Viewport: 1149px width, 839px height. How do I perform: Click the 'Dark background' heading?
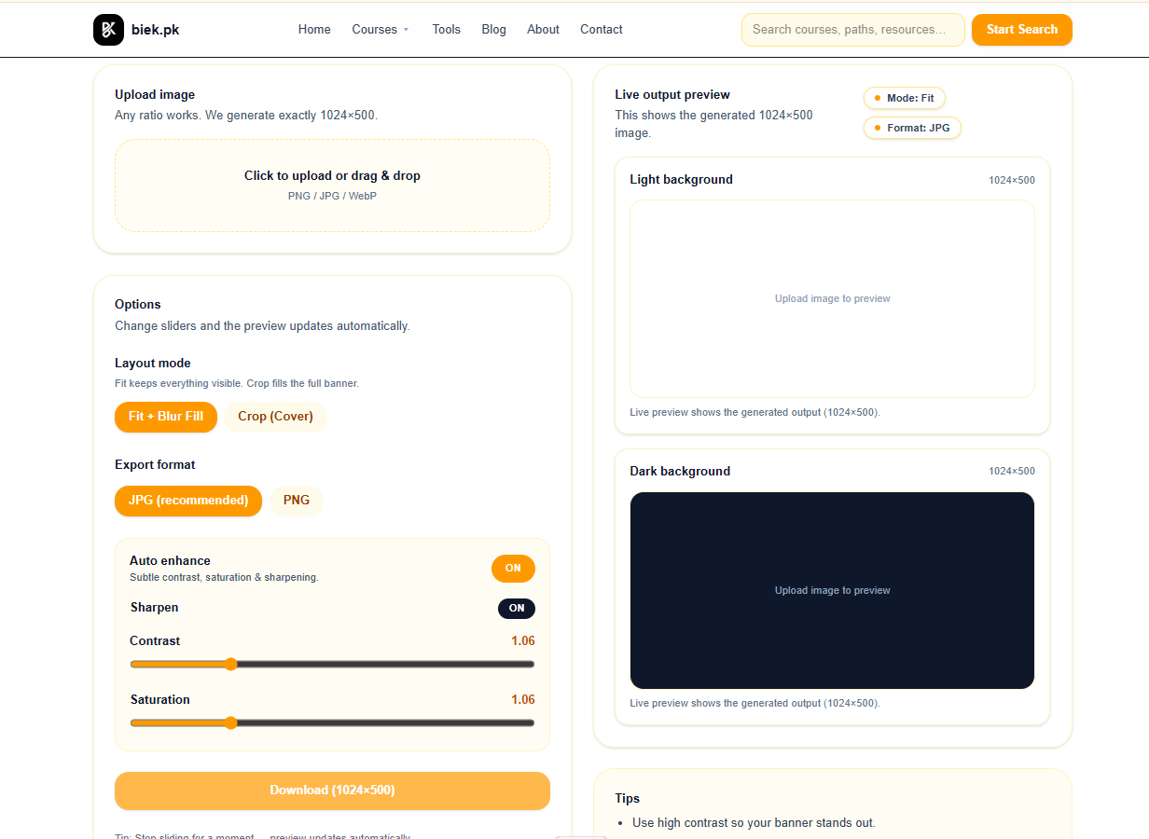tap(680, 472)
